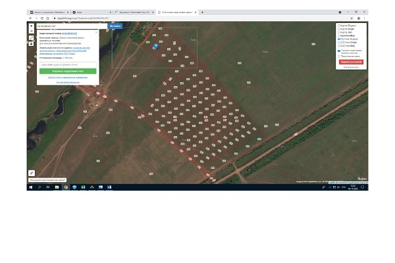The width and height of the screenshot is (395, 263).
Task: Open the Chrome three-dot menu
Action: (x=365, y=18)
